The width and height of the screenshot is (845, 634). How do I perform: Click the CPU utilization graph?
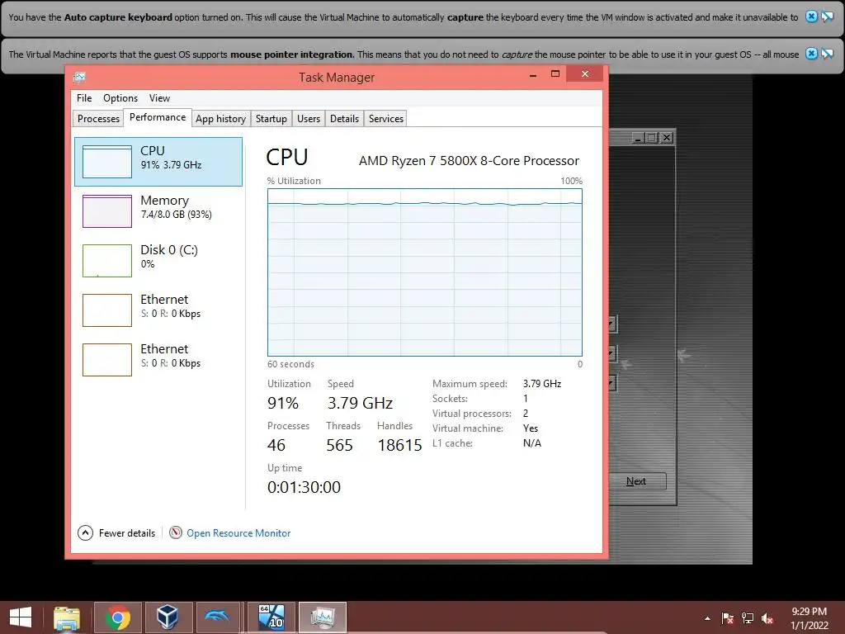tap(425, 272)
